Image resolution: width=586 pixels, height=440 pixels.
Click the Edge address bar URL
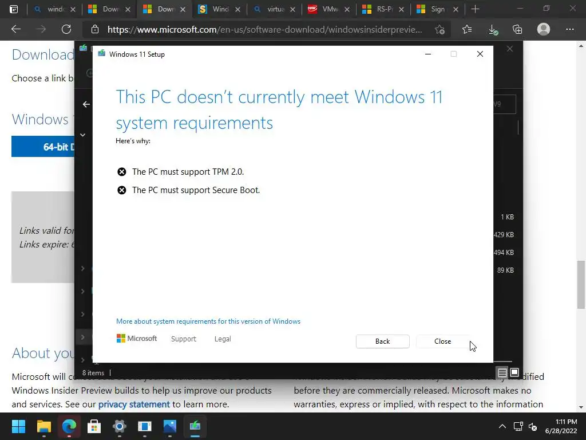pyautogui.click(x=264, y=29)
